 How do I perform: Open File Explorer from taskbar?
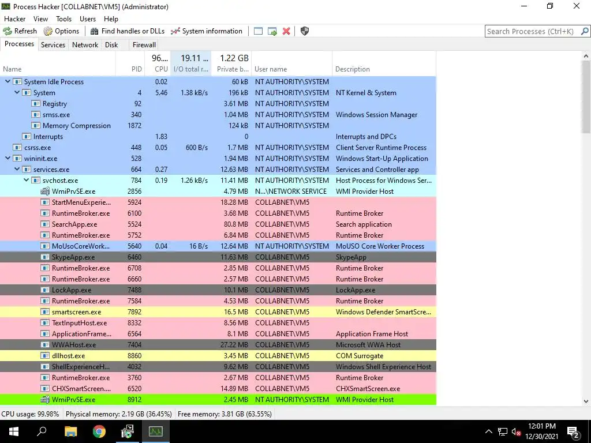point(70,431)
